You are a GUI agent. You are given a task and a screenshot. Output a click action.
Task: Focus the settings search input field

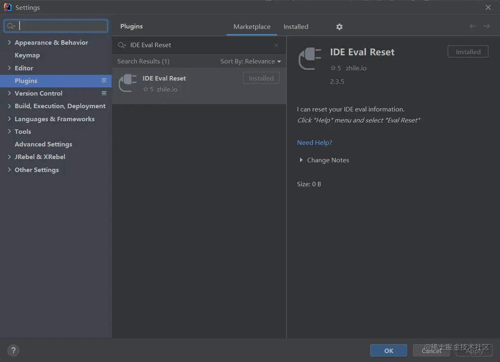pos(56,26)
